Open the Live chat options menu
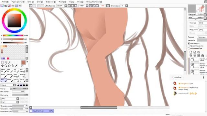This screenshot has width=207, height=116. [x=203, y=77]
